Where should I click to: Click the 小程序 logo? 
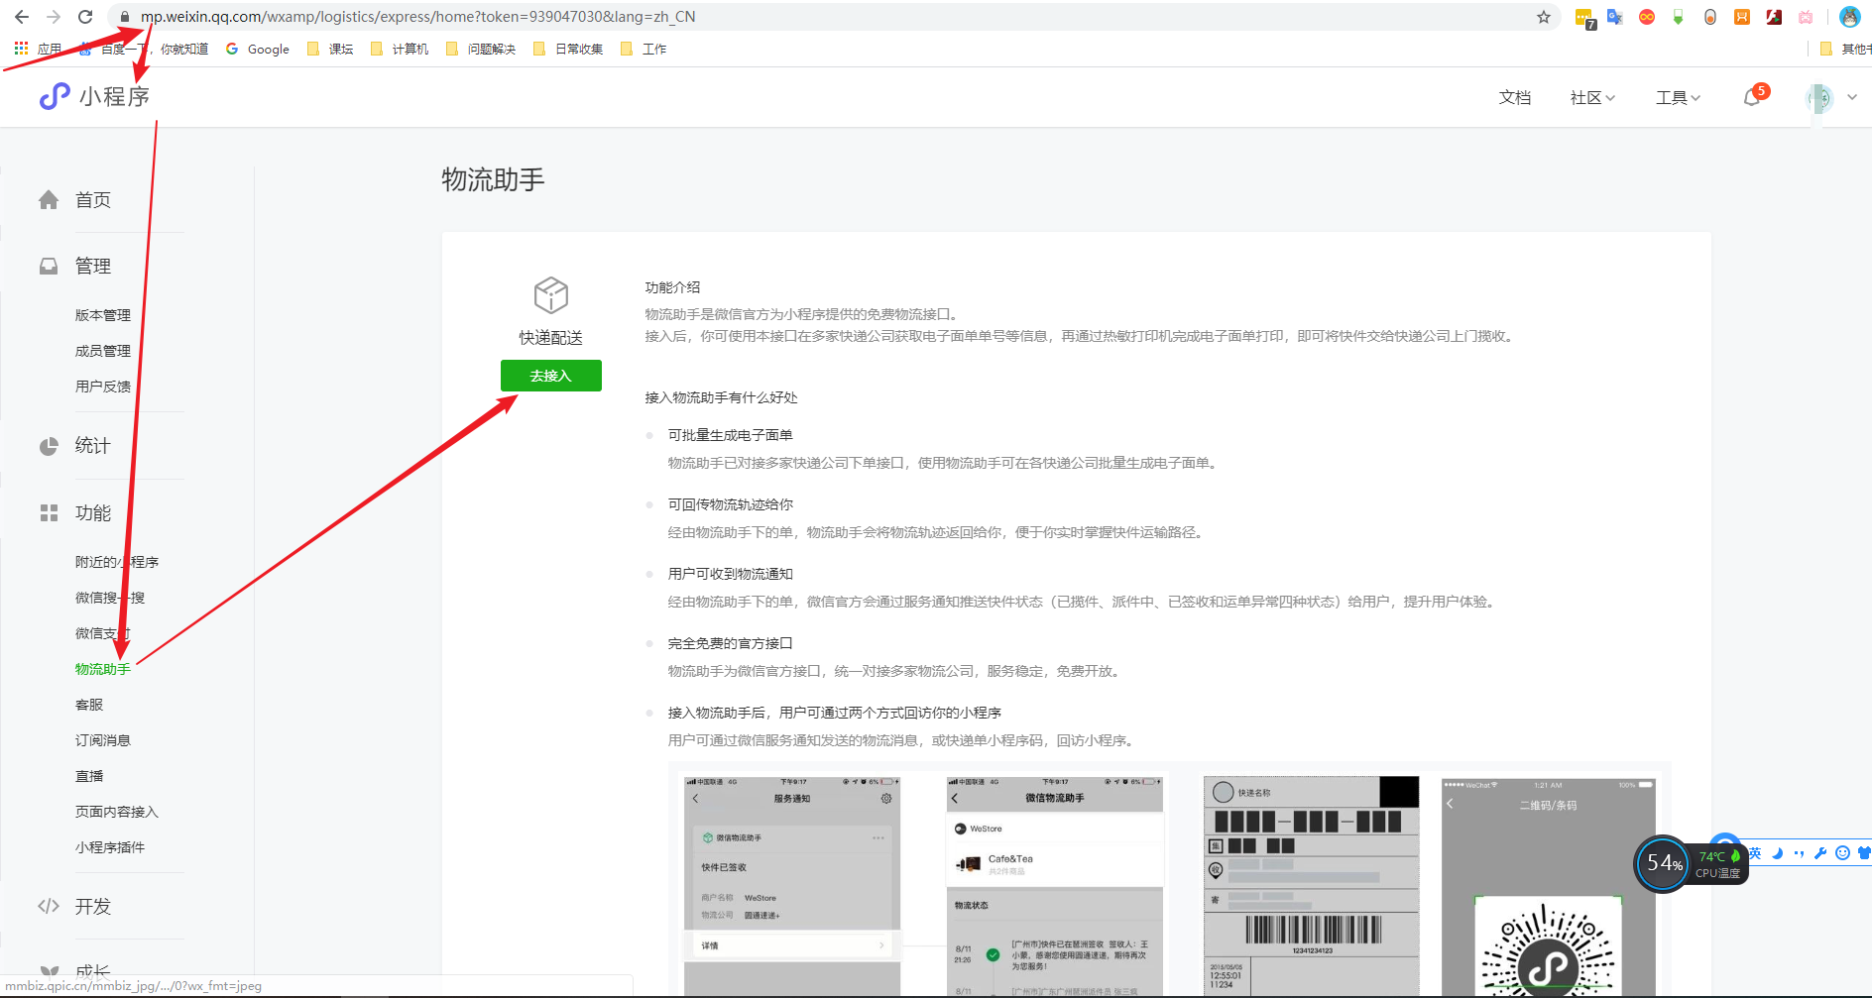(95, 96)
